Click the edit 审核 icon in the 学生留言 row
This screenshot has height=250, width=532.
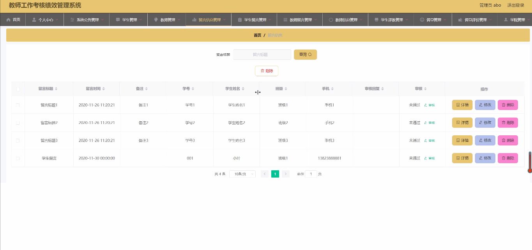[x=425, y=158]
